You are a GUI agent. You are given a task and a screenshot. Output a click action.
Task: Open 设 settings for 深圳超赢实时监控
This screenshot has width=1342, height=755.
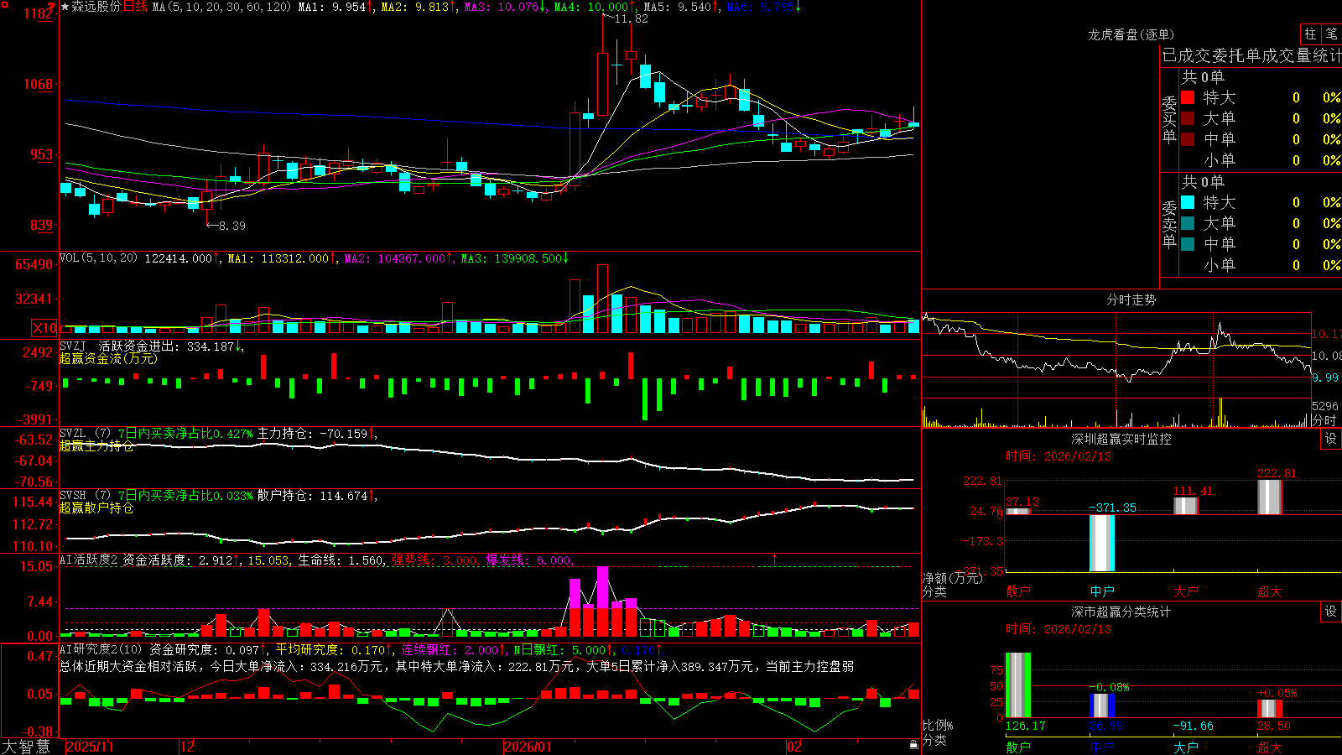[x=1331, y=439]
